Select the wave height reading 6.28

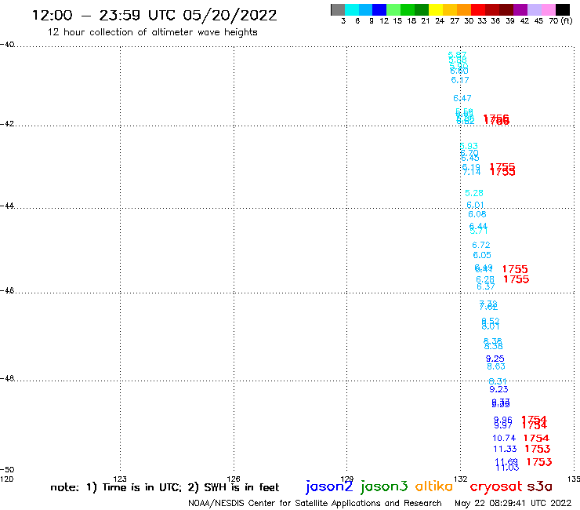click(485, 279)
